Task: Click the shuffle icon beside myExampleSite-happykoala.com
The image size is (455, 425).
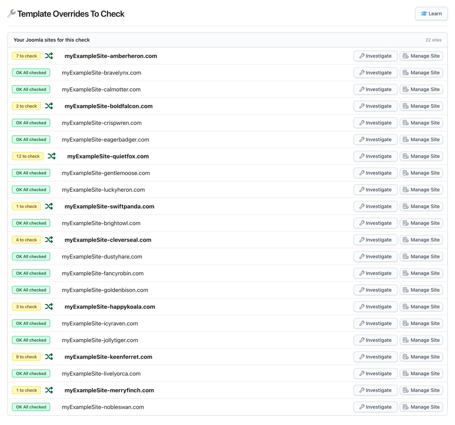Action: tap(49, 306)
